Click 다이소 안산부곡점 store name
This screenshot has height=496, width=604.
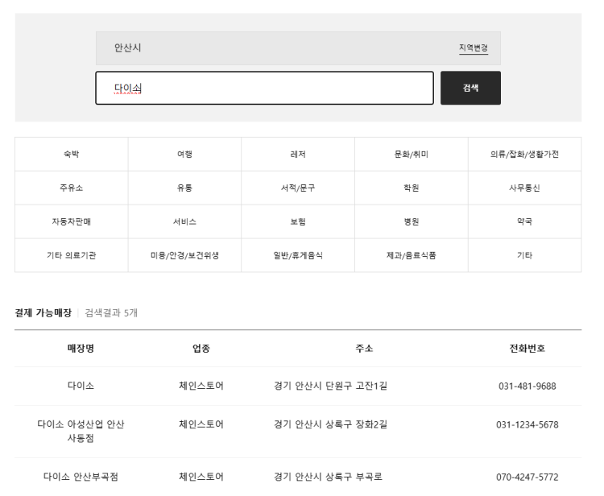[81, 477]
